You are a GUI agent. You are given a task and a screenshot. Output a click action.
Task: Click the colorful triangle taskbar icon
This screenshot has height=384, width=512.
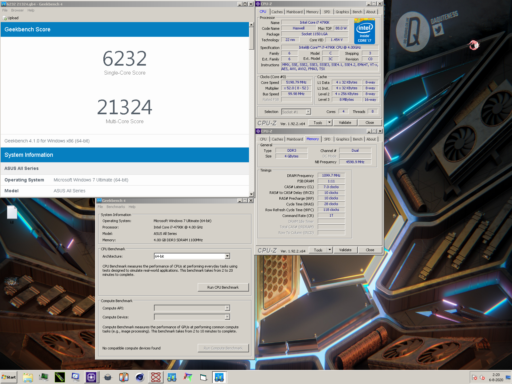[188, 377]
